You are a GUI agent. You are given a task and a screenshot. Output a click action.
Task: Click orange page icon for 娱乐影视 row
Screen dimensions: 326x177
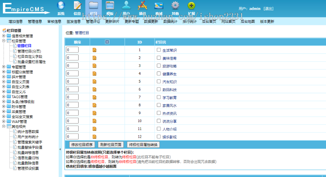[95, 137]
